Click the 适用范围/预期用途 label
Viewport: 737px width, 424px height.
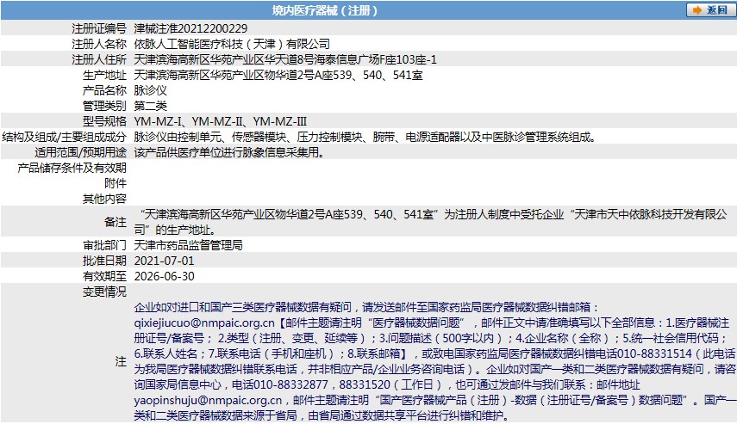tap(80, 152)
